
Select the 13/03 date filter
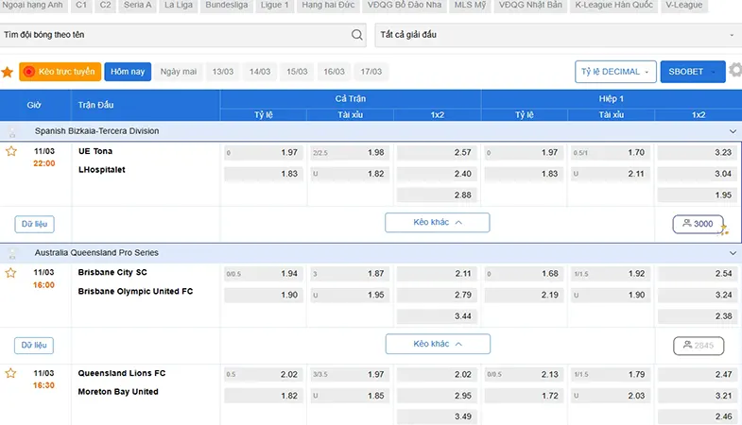point(223,72)
